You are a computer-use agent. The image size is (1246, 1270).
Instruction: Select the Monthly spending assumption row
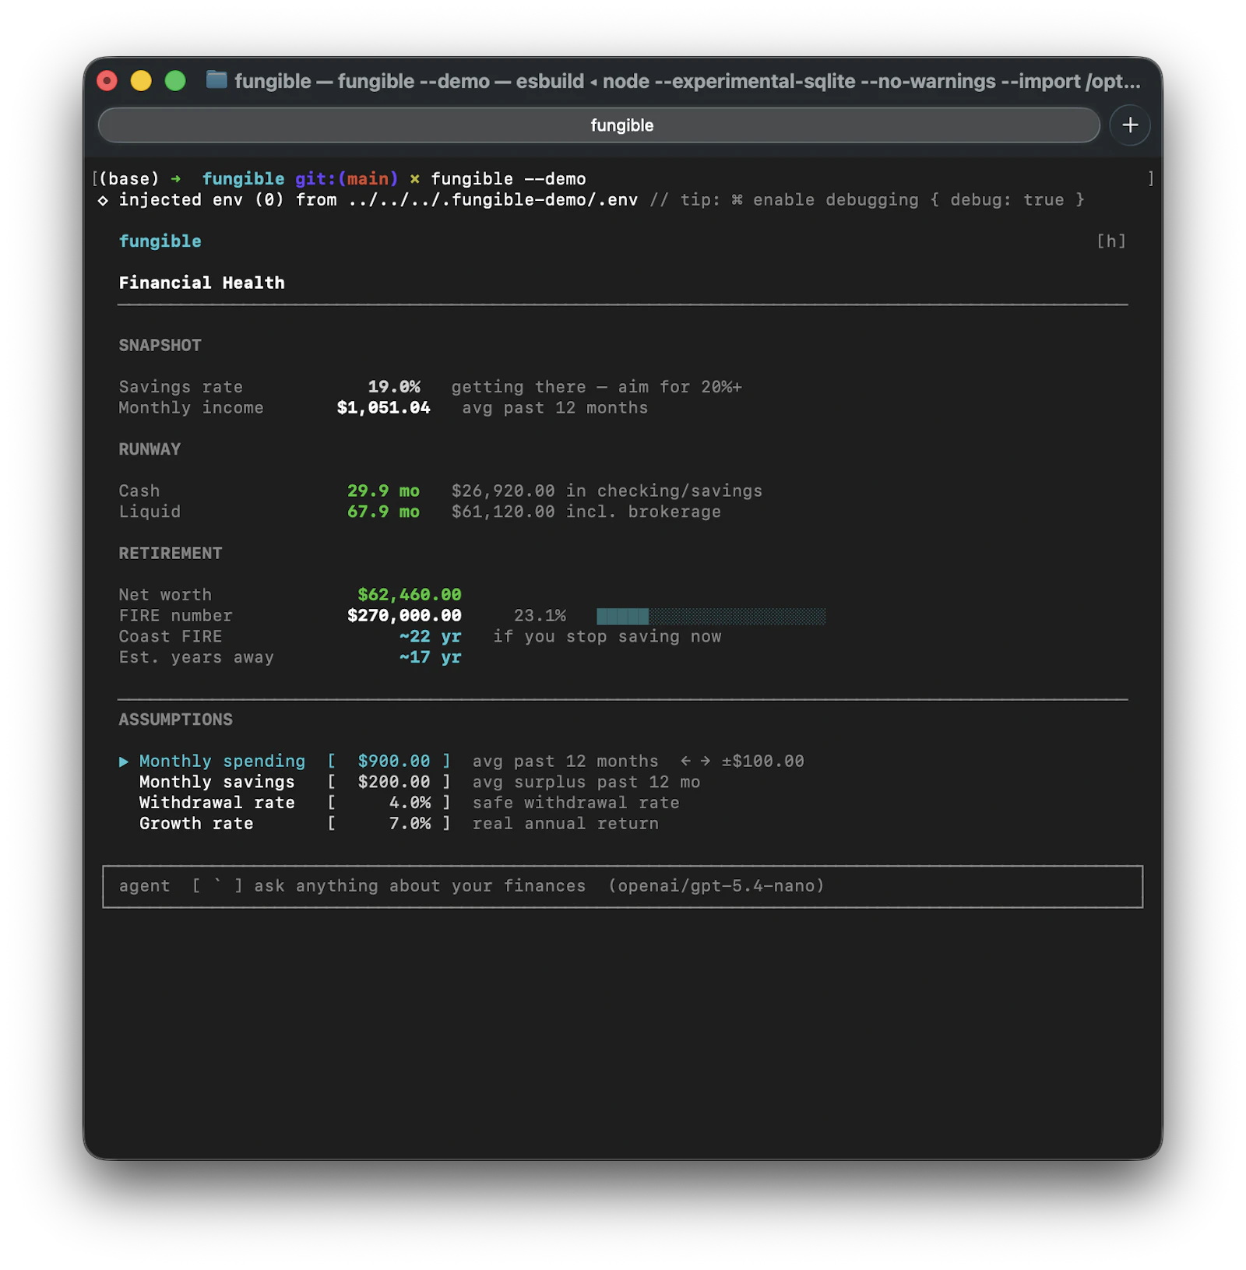[x=461, y=761]
